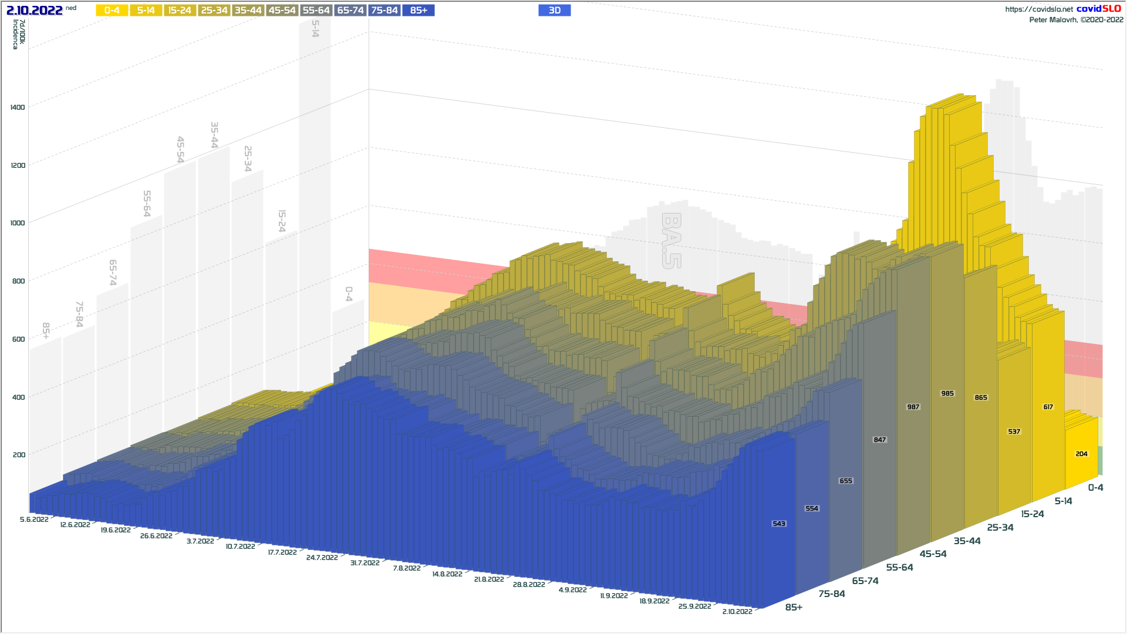Click the 204 value label on yellow bar
This screenshot has height=634, width=1127.
click(x=1081, y=454)
